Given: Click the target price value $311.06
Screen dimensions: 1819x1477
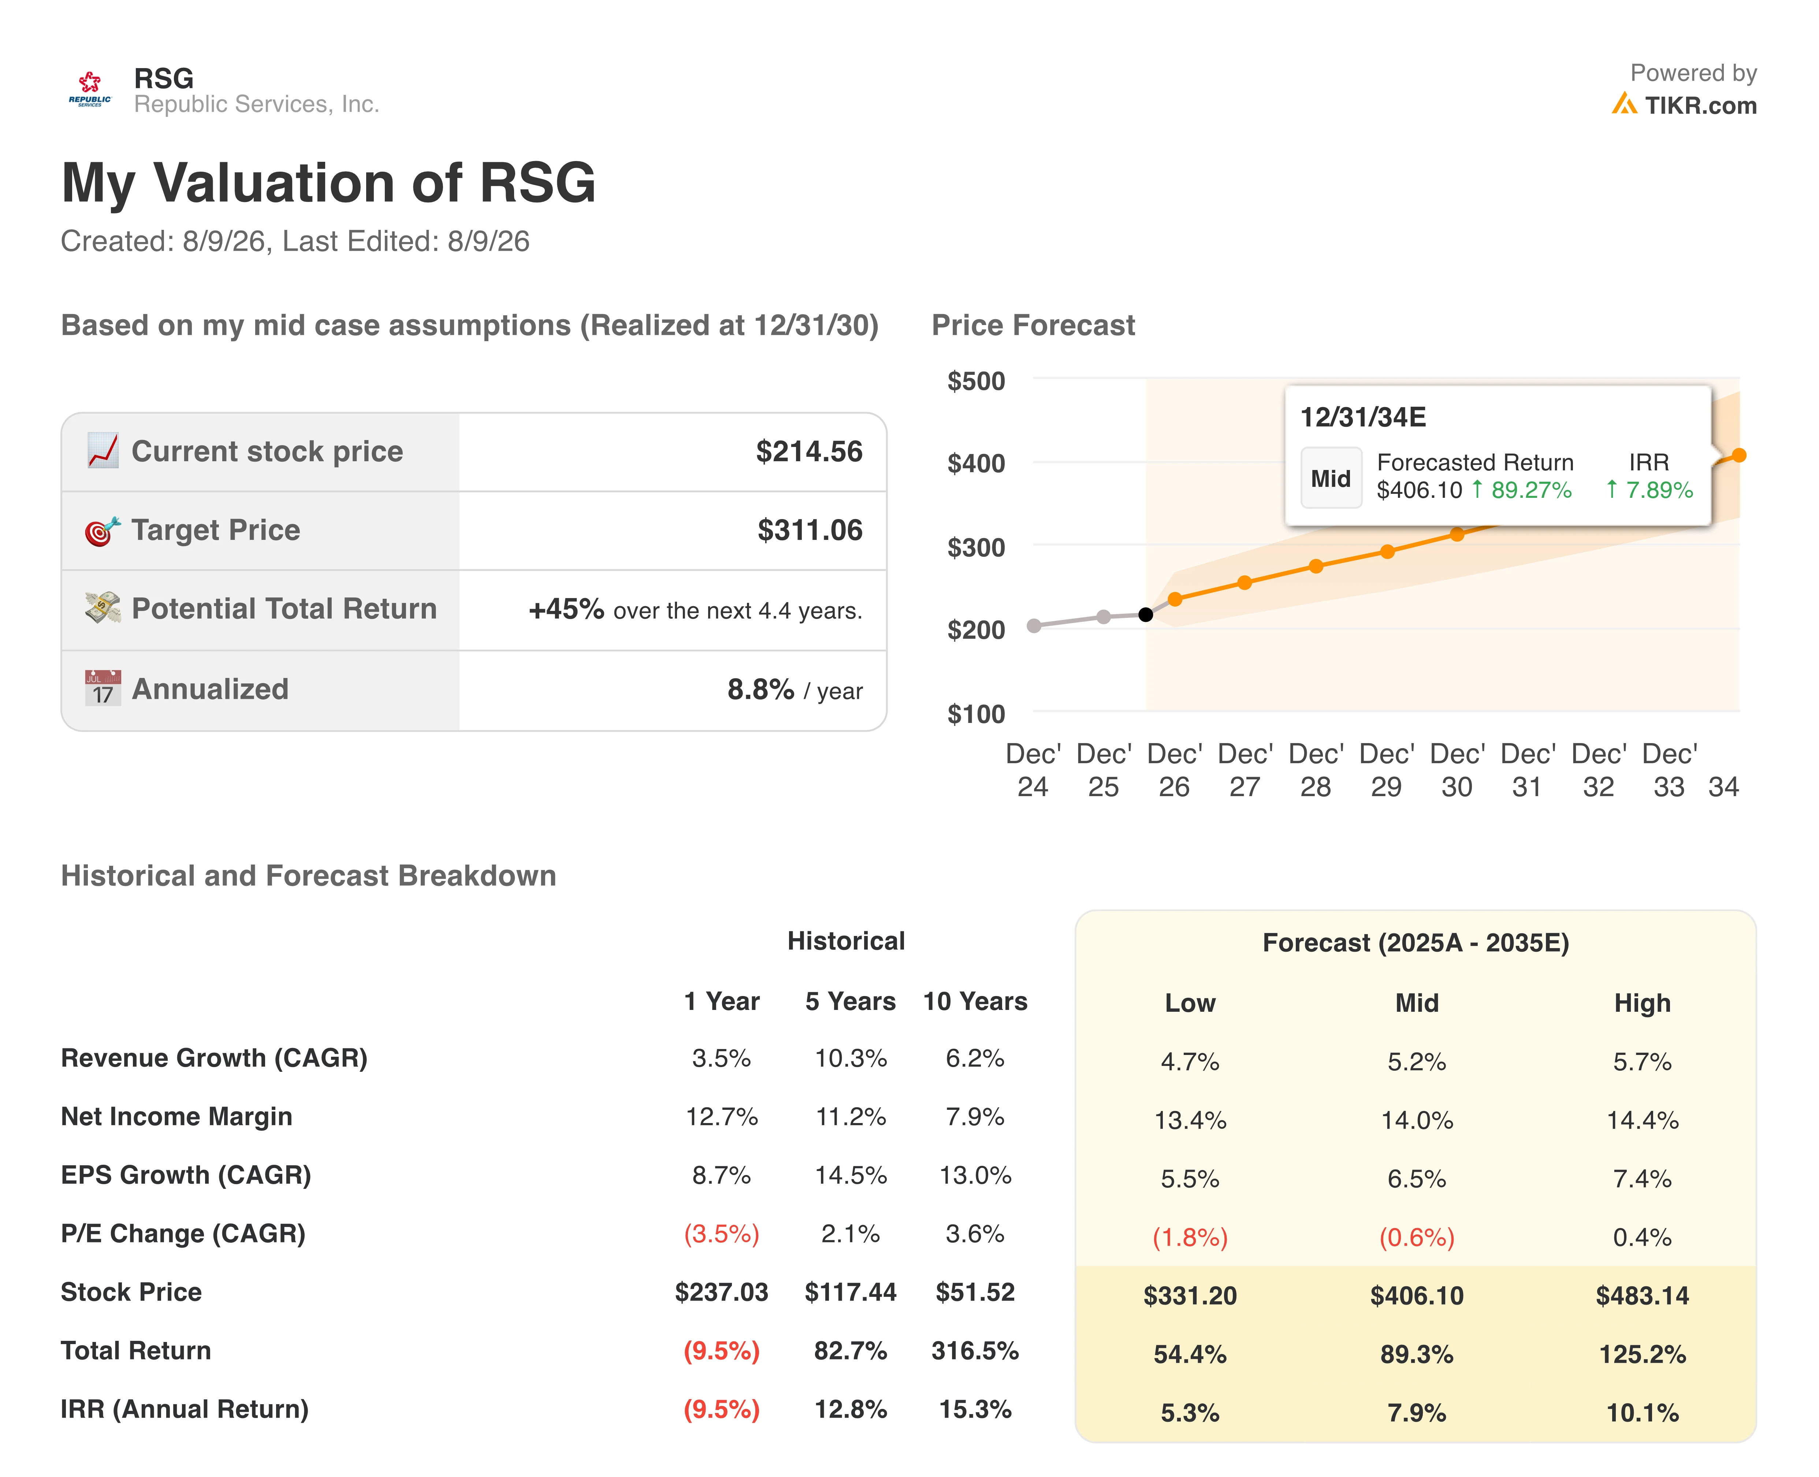Looking at the screenshot, I should point(809,530).
